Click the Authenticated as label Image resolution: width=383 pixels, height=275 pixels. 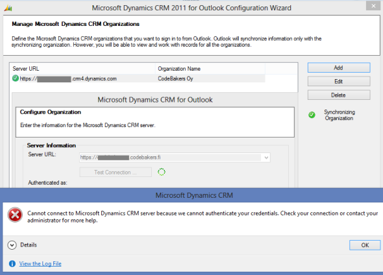coord(47,183)
